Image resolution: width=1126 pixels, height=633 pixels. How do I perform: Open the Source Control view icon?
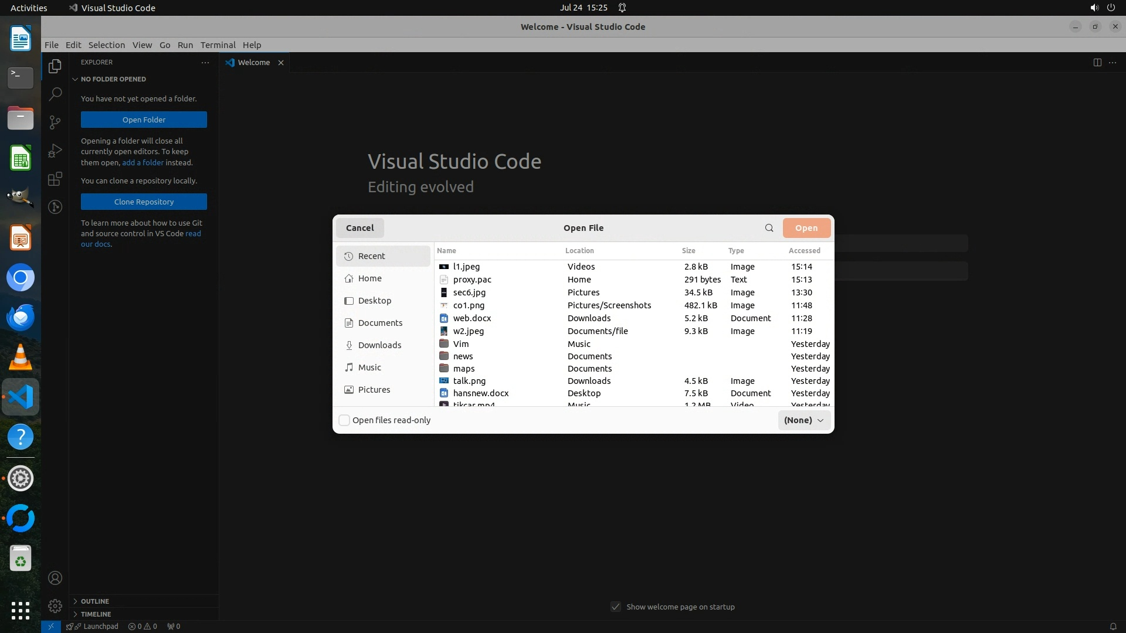pyautogui.click(x=55, y=122)
